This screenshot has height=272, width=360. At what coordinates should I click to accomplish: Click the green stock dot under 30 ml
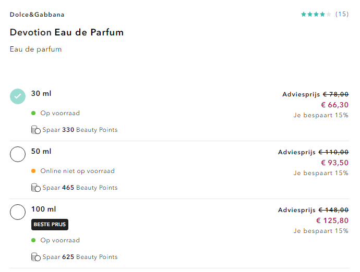pos(33,113)
